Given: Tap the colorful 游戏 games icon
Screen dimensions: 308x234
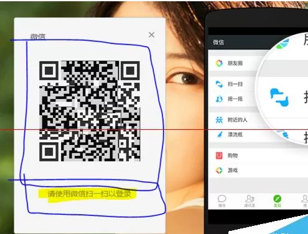Looking at the screenshot, I should [x=219, y=170].
